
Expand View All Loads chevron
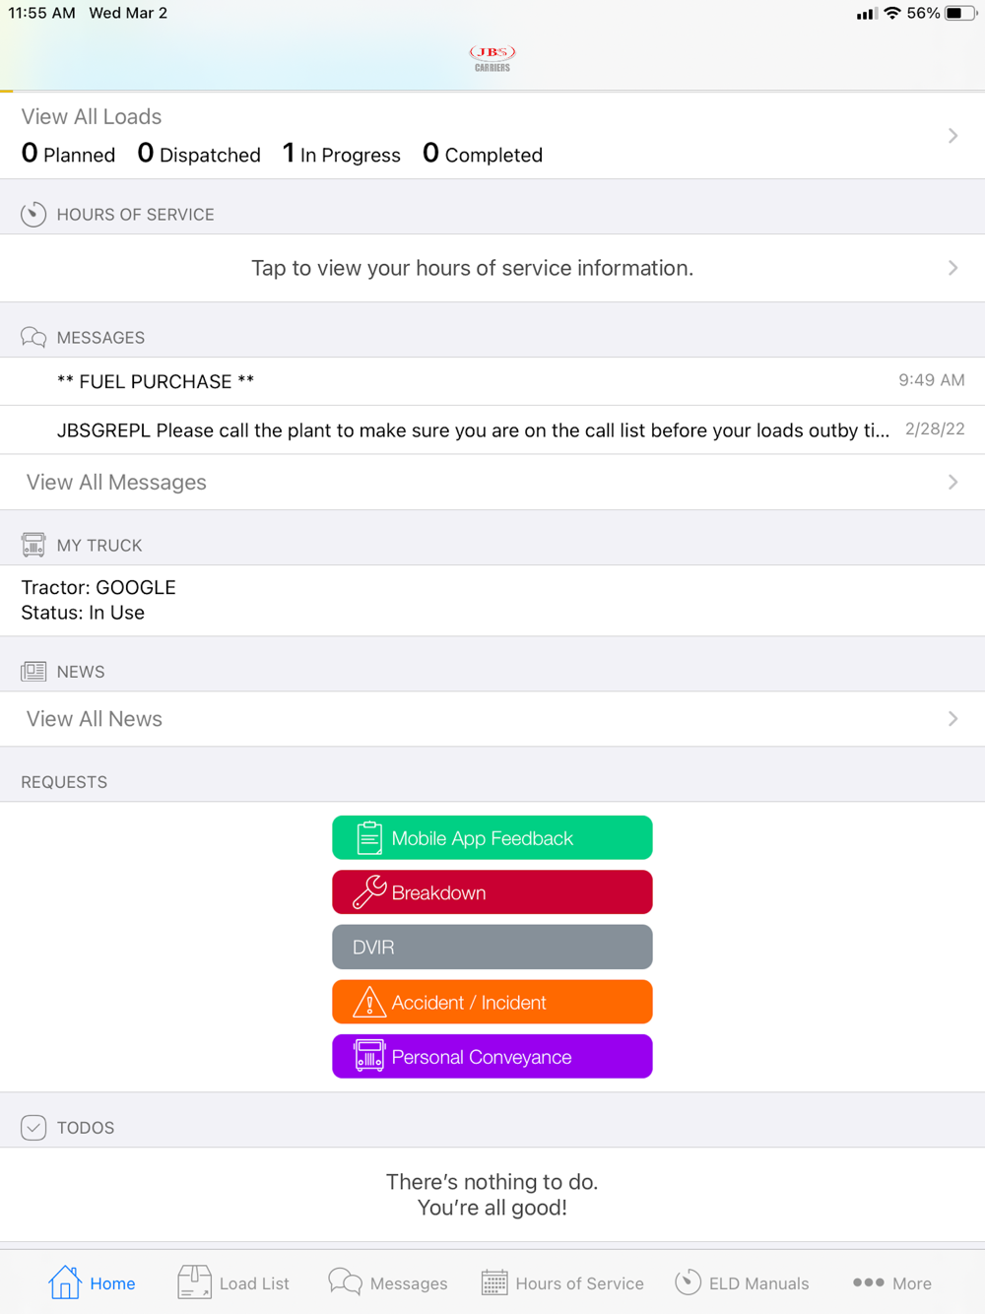pyautogui.click(x=952, y=136)
